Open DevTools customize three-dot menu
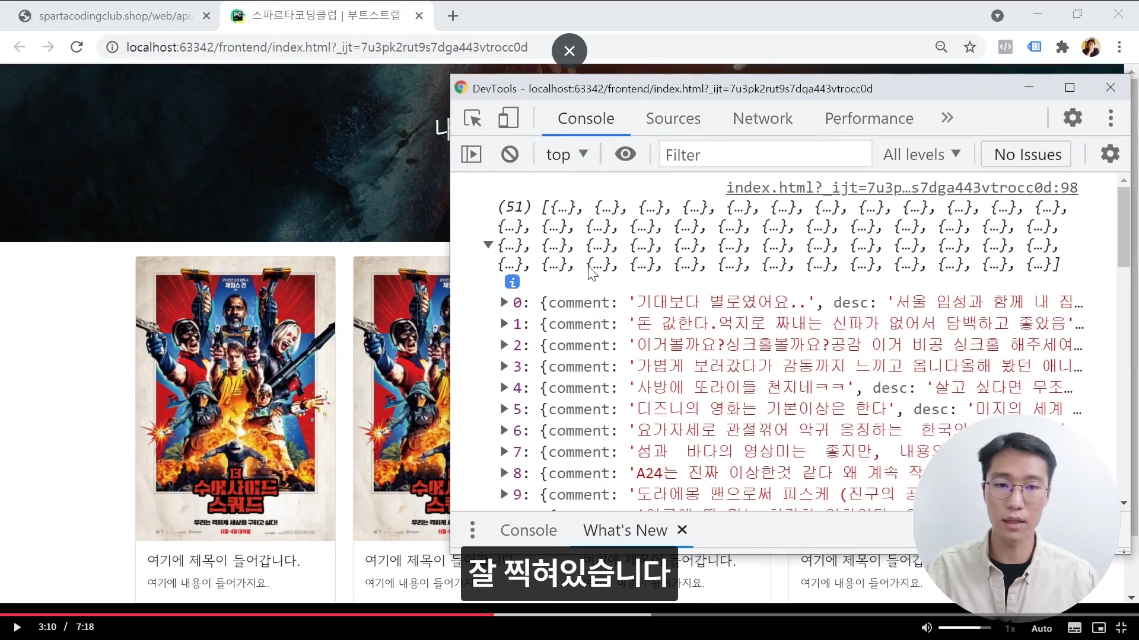The height and width of the screenshot is (640, 1139). [1111, 118]
